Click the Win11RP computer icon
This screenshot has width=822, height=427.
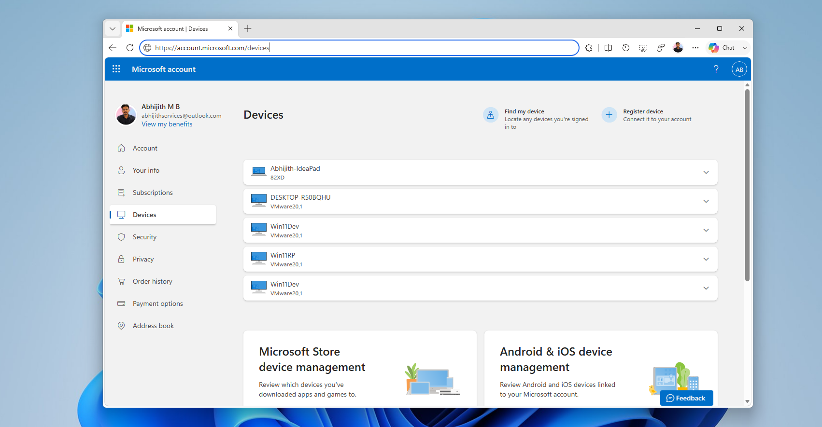tap(259, 259)
